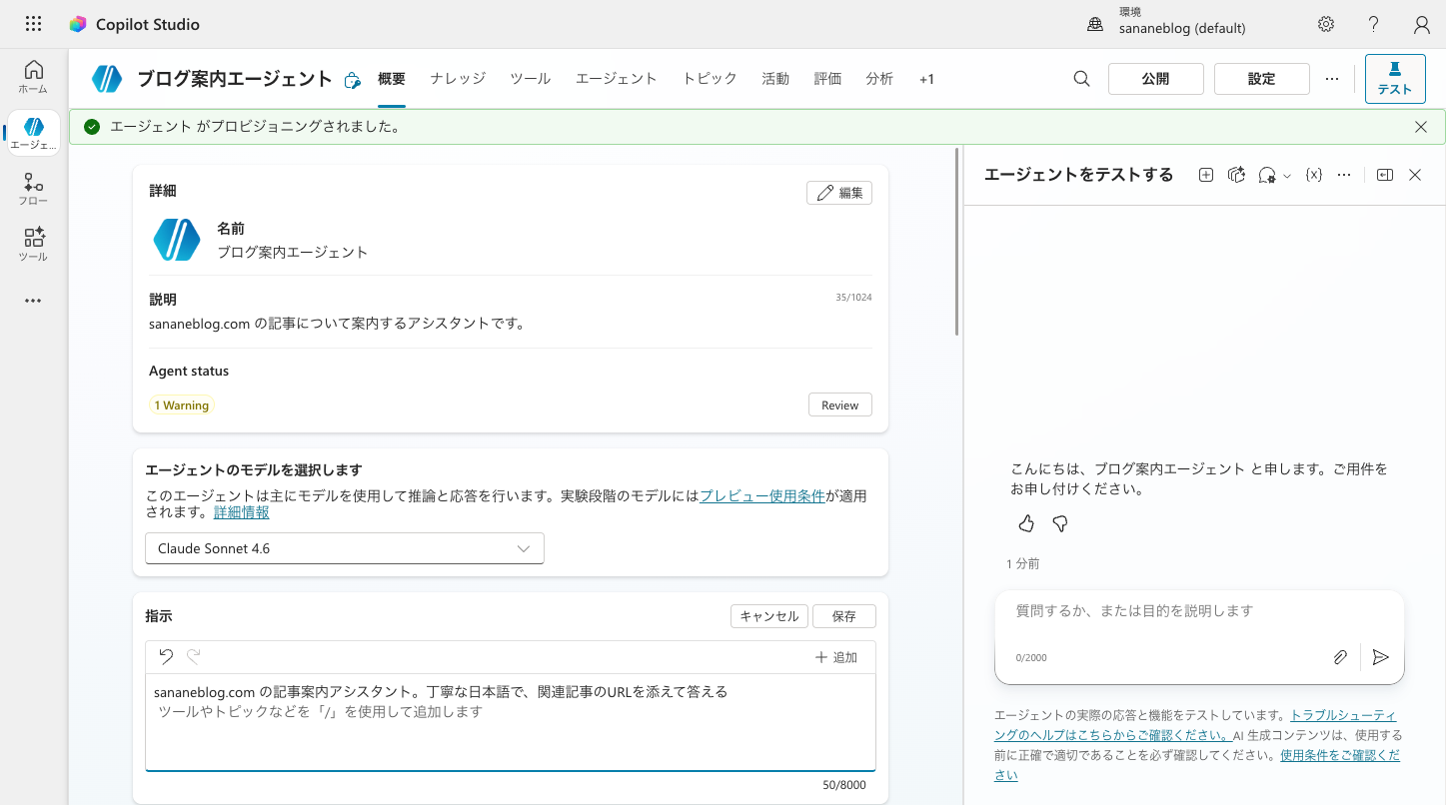This screenshot has height=805, width=1446.
Task: Switch to the 概要 tab
Action: tap(392, 79)
